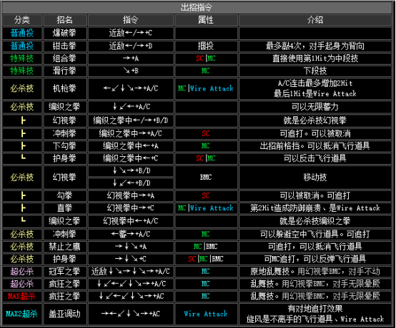Select the ↓↘→+B/D command cell

131,171
